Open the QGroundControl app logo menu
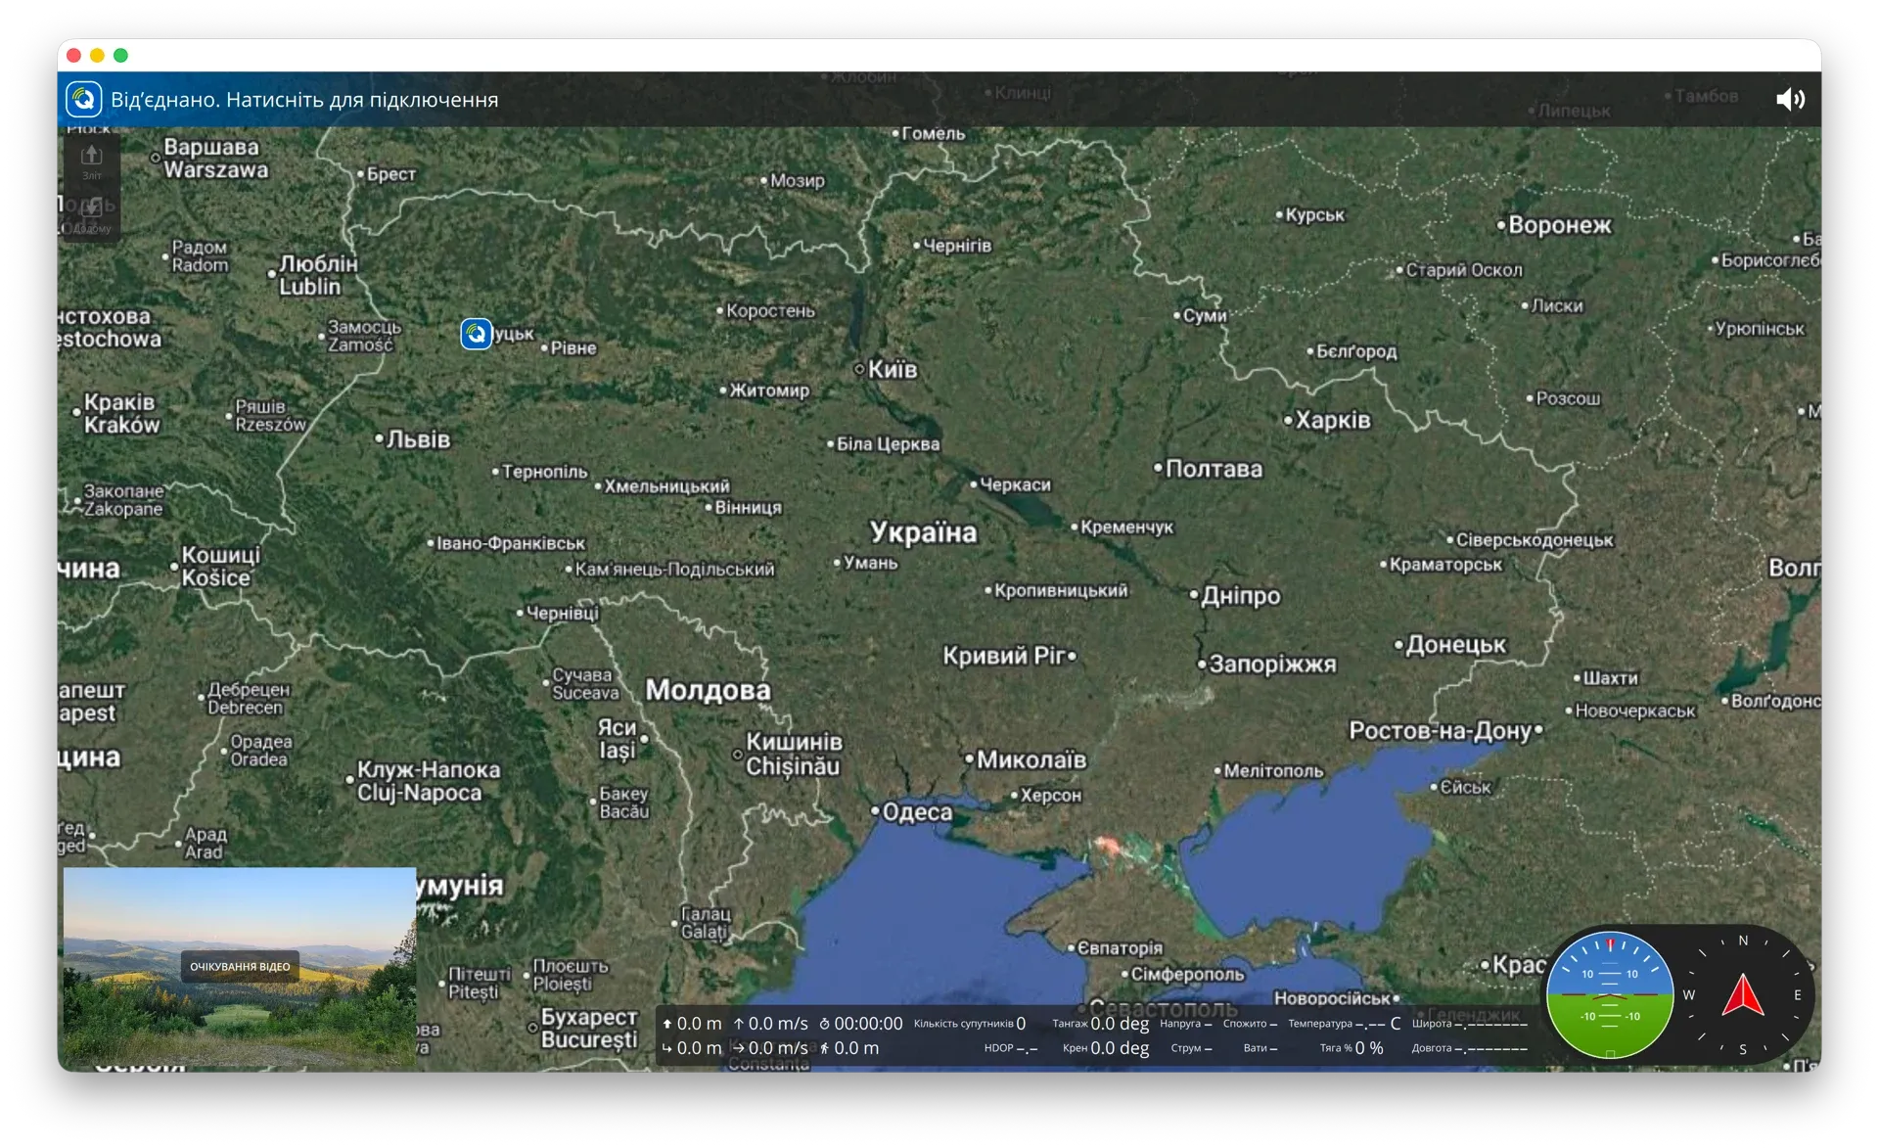 [x=83, y=99]
